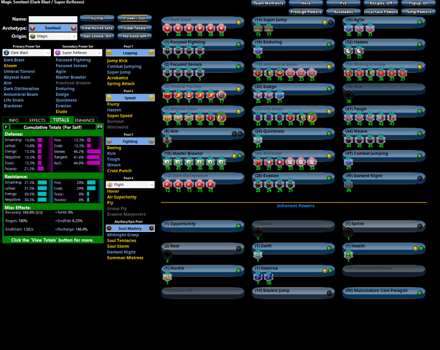Click the level 24 enhancement slot in Quickness
This screenshot has width=440, height=350.
coord(258,140)
